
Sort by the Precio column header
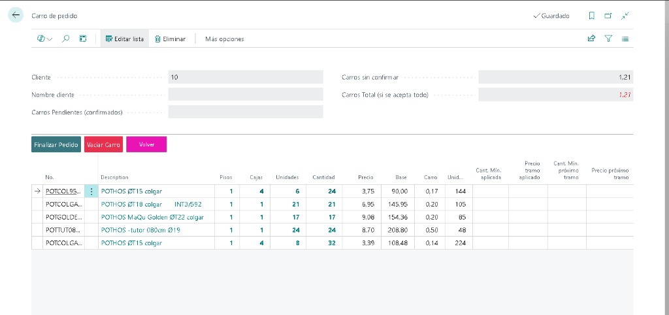coord(366,177)
